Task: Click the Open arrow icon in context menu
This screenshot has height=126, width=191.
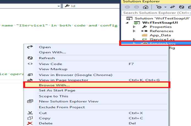Action: click(30, 47)
